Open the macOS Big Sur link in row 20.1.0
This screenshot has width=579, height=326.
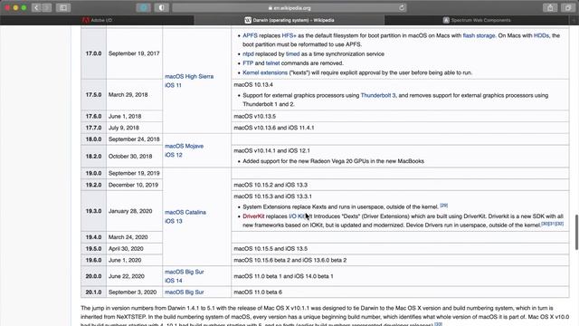point(184,292)
